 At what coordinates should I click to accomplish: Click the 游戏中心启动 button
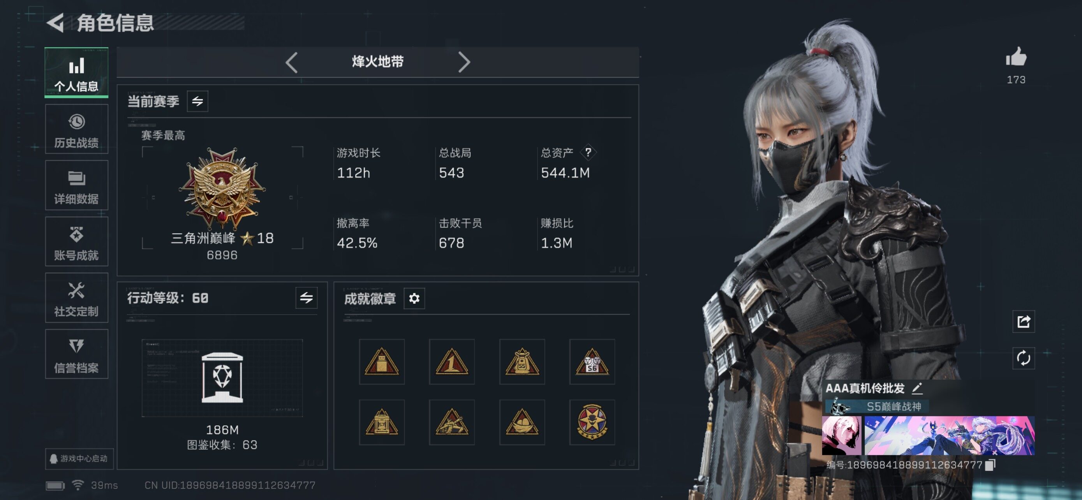tap(79, 458)
